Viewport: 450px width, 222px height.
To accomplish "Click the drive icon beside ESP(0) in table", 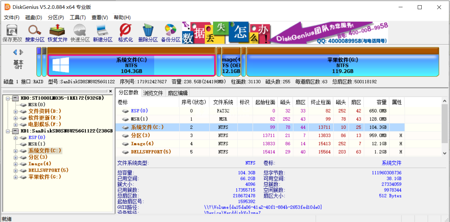I will click(x=125, y=111).
